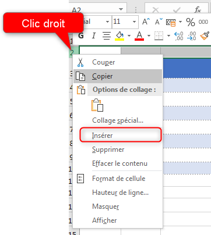Apply red font color A
This screenshot has width=211, height=235.
click(139, 36)
